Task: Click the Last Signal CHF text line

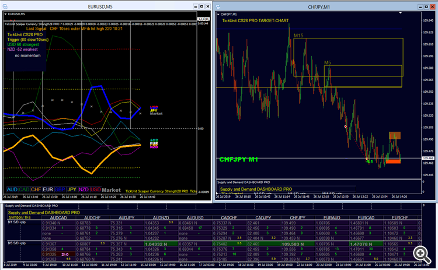Action: tap(74, 29)
